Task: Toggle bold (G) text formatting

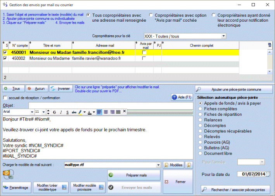Action: point(55,112)
